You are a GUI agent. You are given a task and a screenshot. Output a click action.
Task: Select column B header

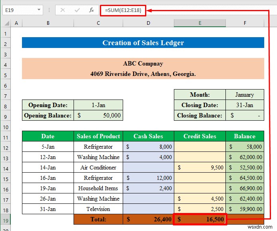pyautogui.click(x=48, y=23)
